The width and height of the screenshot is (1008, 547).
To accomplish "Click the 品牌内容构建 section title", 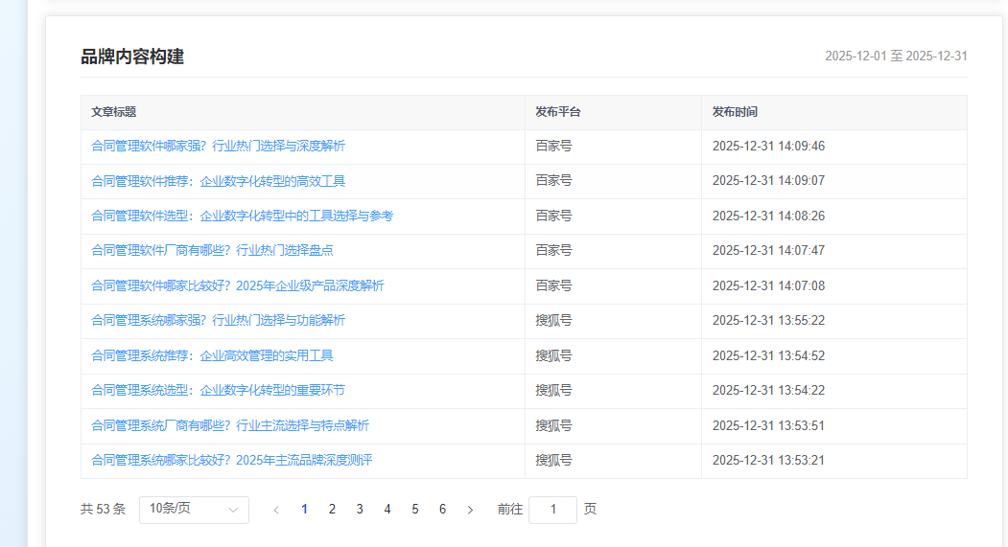I will pyautogui.click(x=132, y=57).
